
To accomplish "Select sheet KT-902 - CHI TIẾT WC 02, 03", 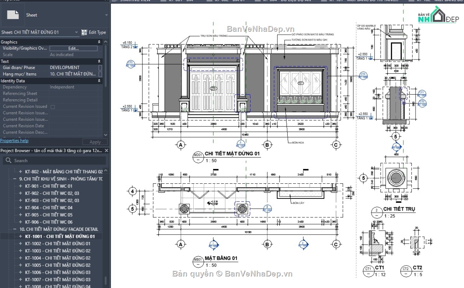I will [x=52, y=193].
